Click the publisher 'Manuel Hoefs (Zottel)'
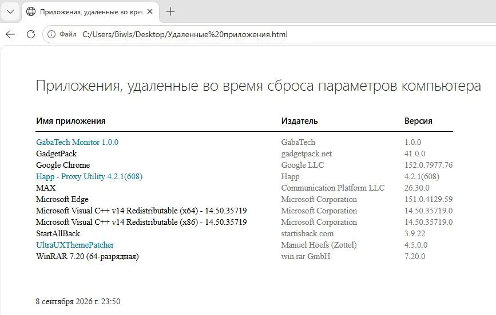The height and width of the screenshot is (315, 496). (x=319, y=245)
